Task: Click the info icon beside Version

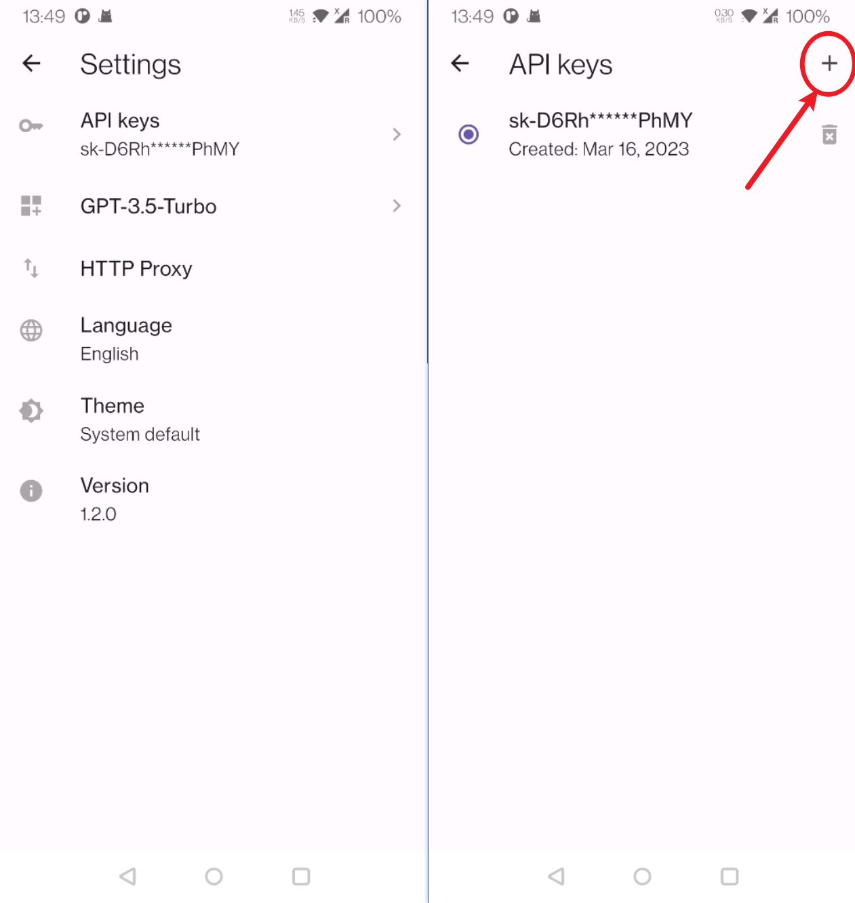Action: click(31, 490)
